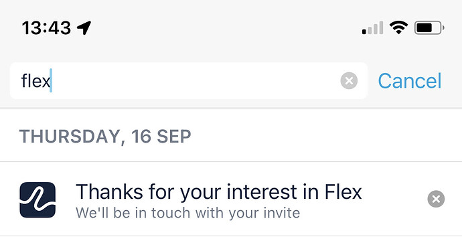Tap the 13:43 clock in status bar
Image resolution: width=462 pixels, height=247 pixels.
tap(46, 28)
